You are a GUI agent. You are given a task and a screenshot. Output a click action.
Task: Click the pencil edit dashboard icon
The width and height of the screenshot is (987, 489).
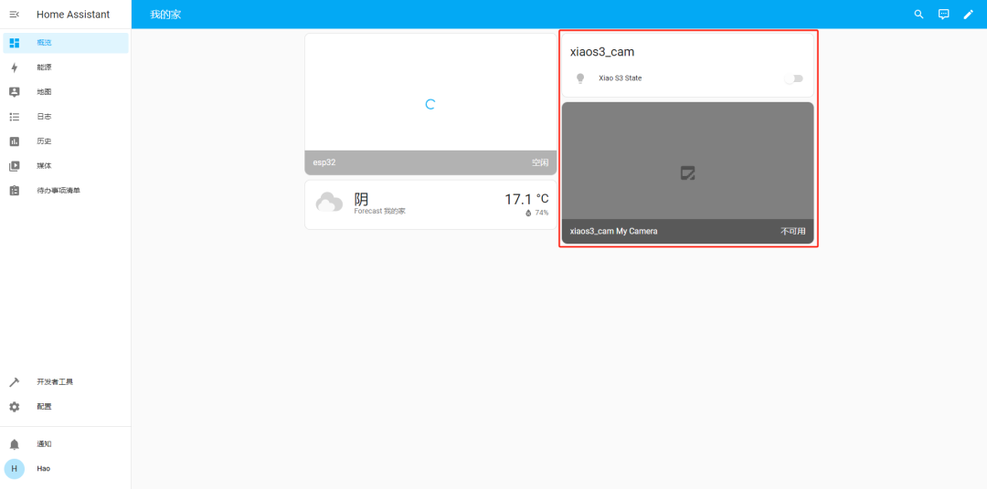[x=968, y=15]
